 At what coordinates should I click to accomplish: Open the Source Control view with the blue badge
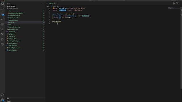pos(2,14)
